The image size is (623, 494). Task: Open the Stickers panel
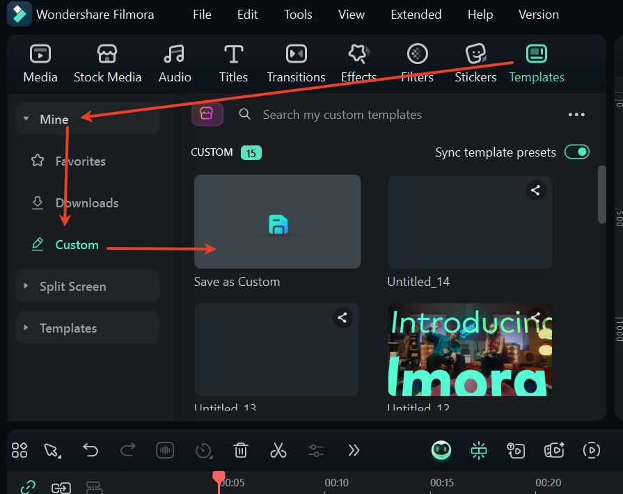(x=475, y=63)
